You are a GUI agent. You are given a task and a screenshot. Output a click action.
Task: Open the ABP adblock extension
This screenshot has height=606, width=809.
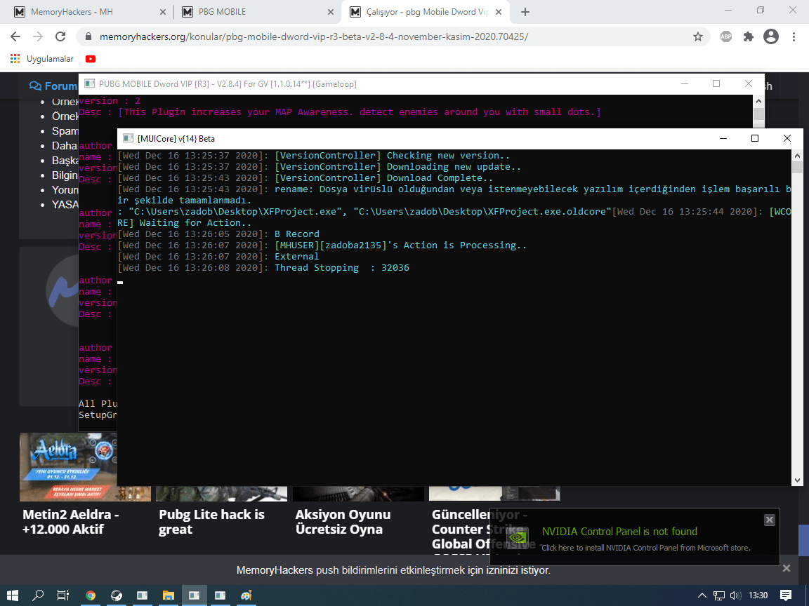coord(726,36)
